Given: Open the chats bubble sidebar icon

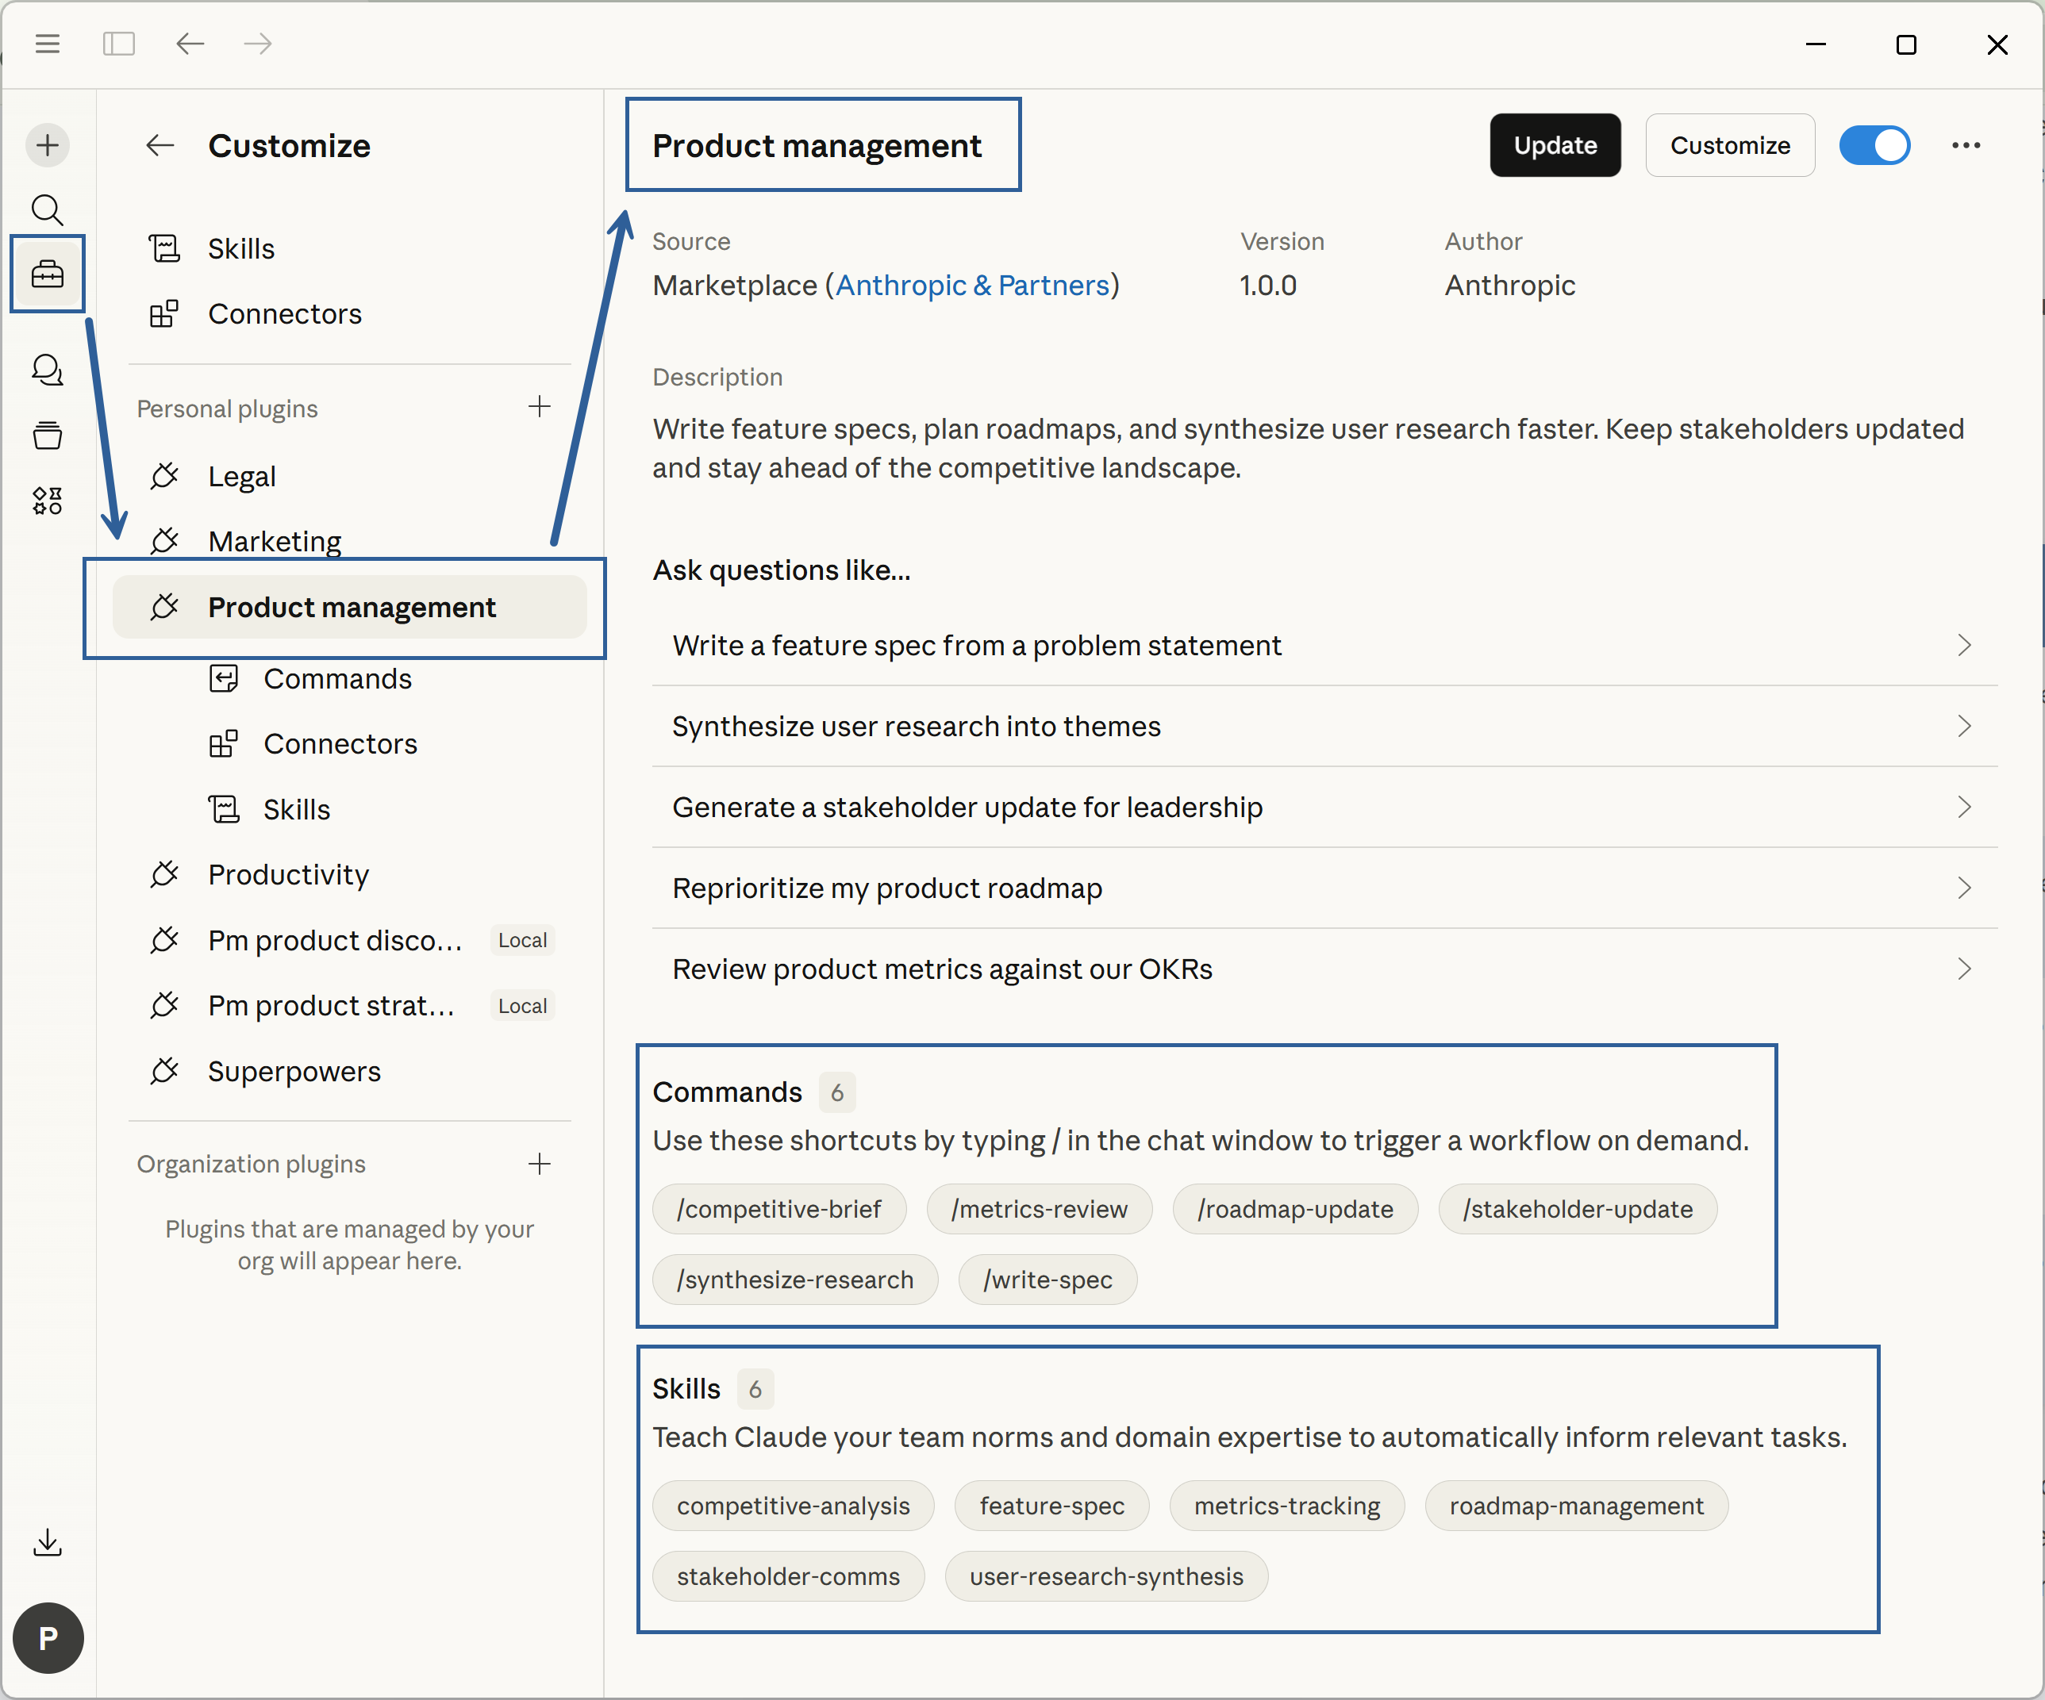Looking at the screenshot, I should pyautogui.click(x=47, y=370).
